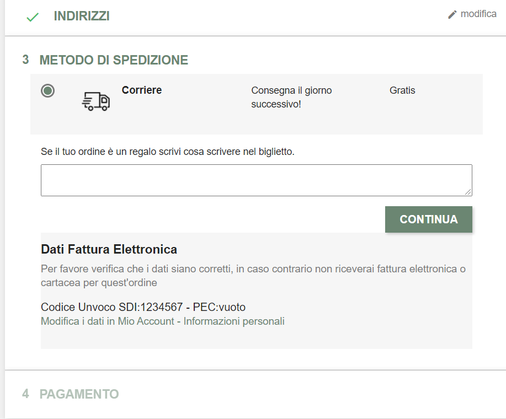This screenshot has height=419, width=506.
Task: Expand the Indirizzi section header
Action: pyautogui.click(x=82, y=17)
